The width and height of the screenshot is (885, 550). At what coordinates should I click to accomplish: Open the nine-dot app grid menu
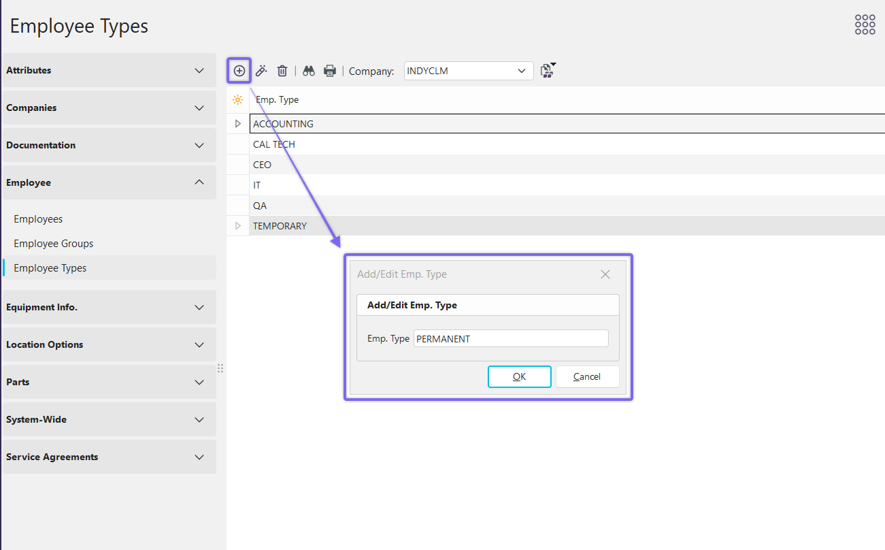point(865,25)
